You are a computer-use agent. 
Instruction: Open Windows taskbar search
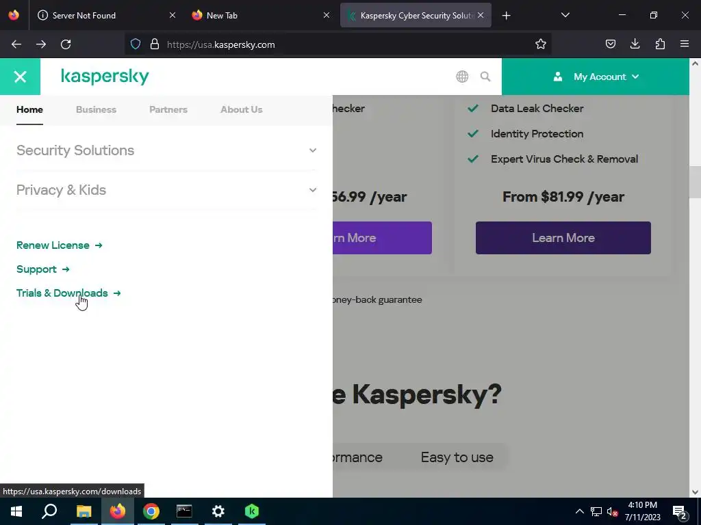49,511
